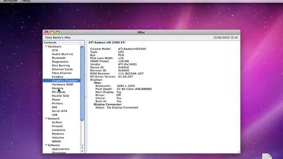Select Volumes under Network

pyautogui.click(x=58, y=137)
